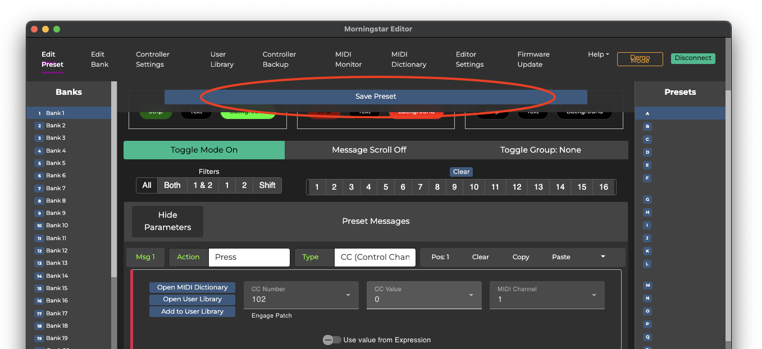Select preset Q in Presets list
This screenshot has height=349, width=762.
[x=647, y=337]
